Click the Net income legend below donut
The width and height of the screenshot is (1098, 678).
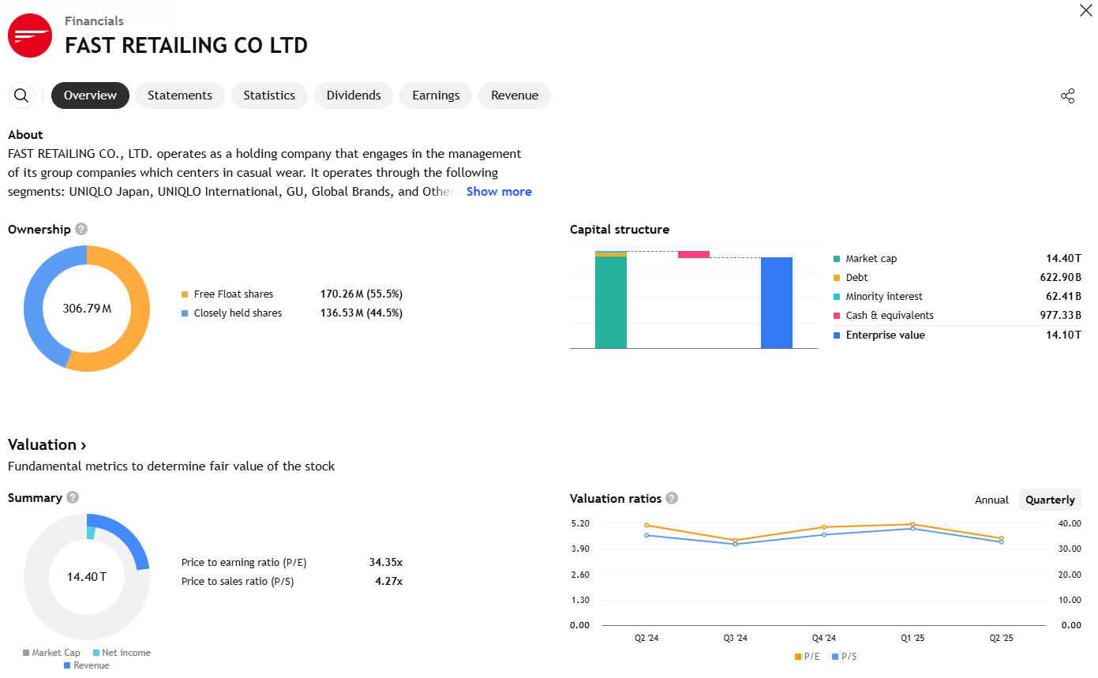[x=121, y=653]
